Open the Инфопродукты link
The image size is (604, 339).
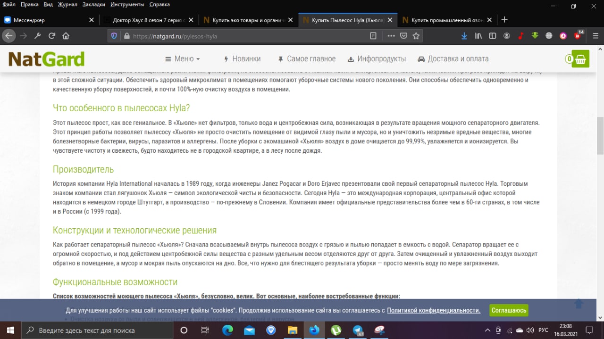tap(377, 59)
